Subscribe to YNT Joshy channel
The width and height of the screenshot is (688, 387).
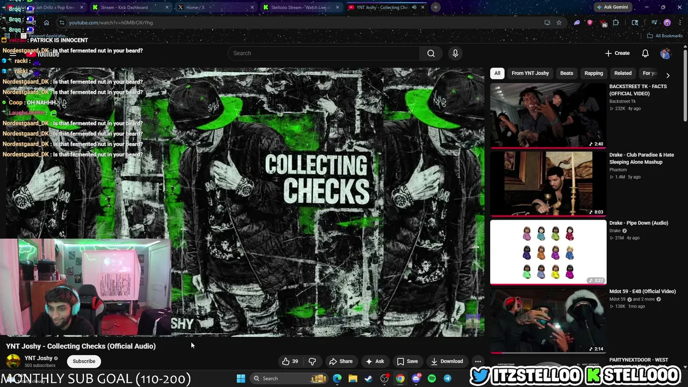click(84, 361)
